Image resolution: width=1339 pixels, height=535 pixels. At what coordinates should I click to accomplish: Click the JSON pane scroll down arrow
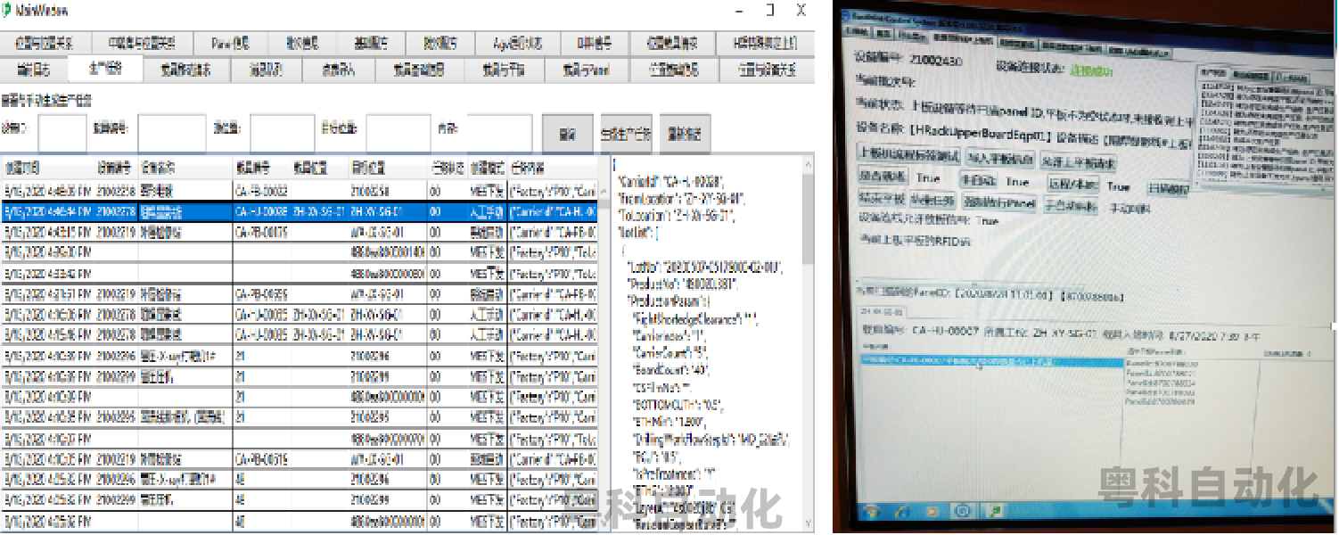point(808,525)
